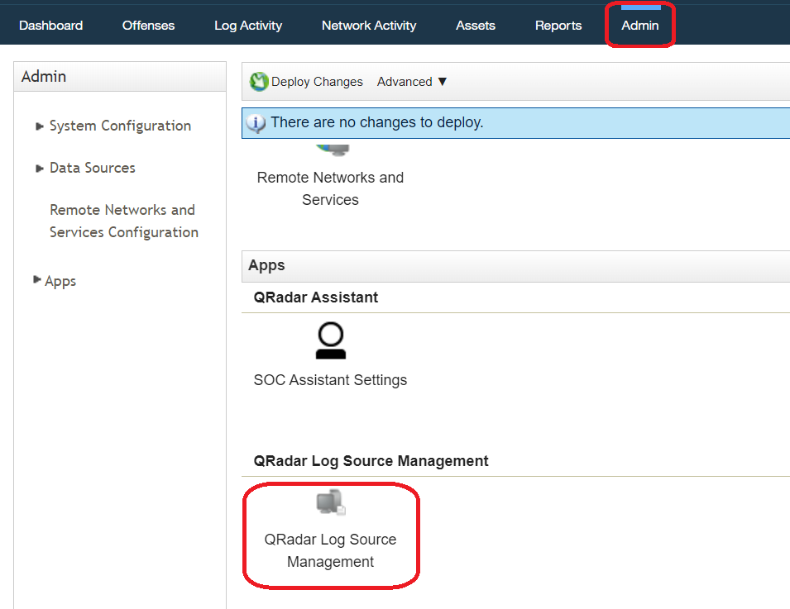Expand the Apps tree node arrow
Screen dimensions: 790x609
pos(36,279)
